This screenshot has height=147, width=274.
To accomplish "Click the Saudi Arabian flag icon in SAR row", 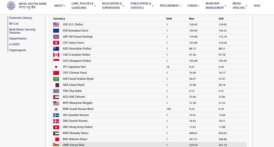I will point(56,79).
